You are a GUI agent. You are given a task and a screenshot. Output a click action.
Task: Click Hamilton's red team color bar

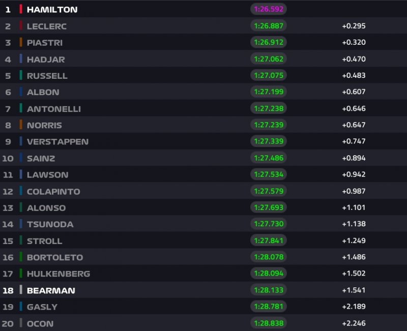click(21, 9)
